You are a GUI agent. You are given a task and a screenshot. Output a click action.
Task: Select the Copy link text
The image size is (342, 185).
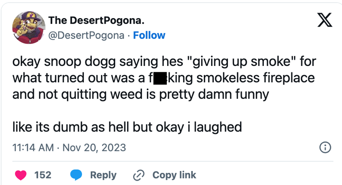(x=174, y=175)
